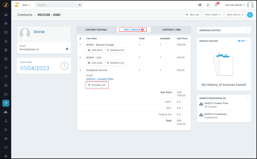Open the assets cubes icon in sidebar
257x159 pixels.
[6, 112]
